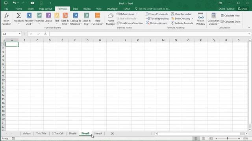
Task: Click the Share button
Action: click(243, 9)
